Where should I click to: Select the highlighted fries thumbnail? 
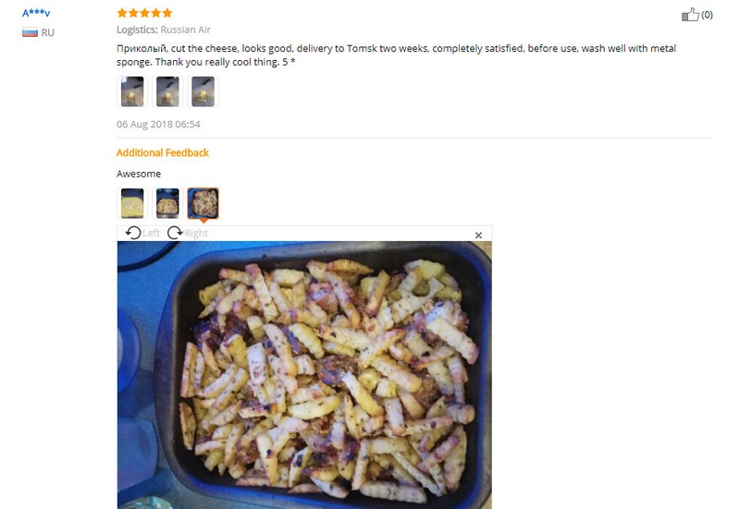coord(203,203)
